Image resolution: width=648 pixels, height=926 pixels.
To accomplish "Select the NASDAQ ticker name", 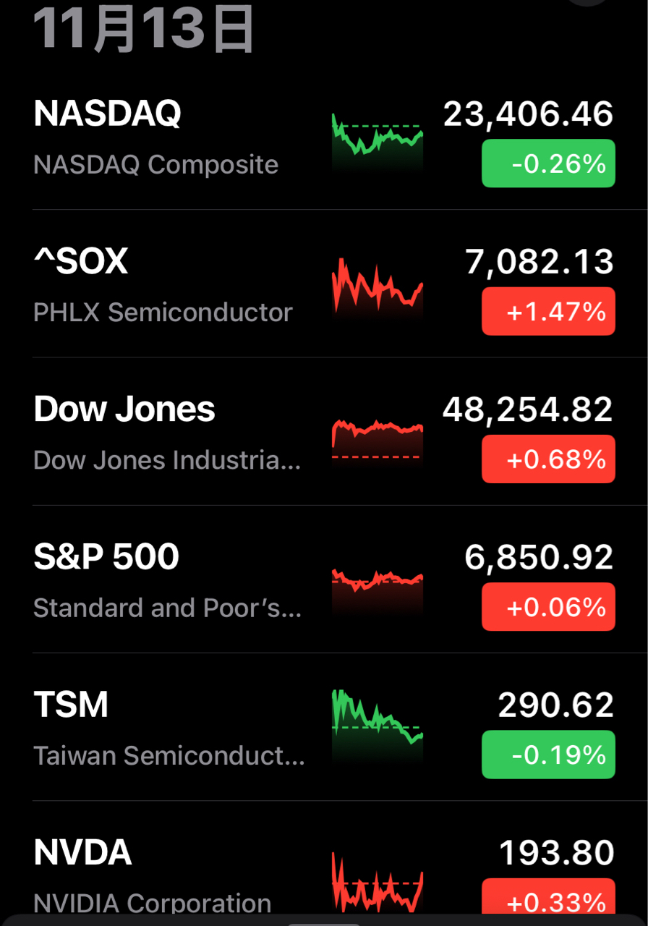I will [x=108, y=114].
